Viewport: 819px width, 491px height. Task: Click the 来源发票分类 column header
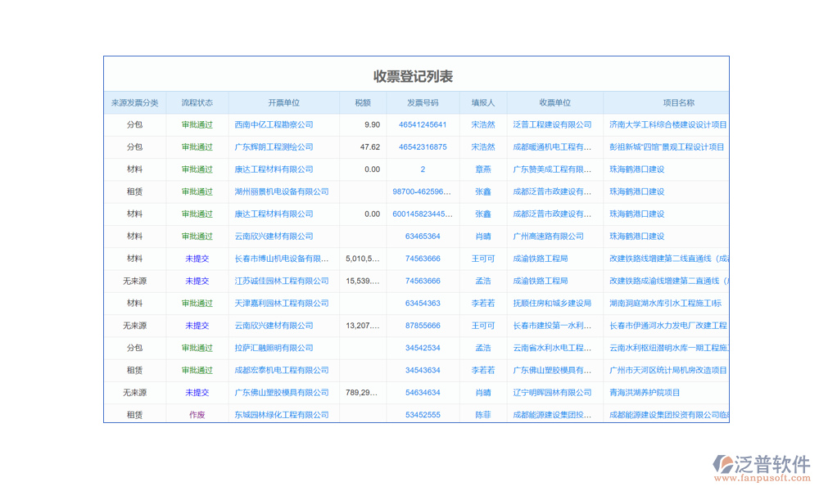[x=135, y=103]
